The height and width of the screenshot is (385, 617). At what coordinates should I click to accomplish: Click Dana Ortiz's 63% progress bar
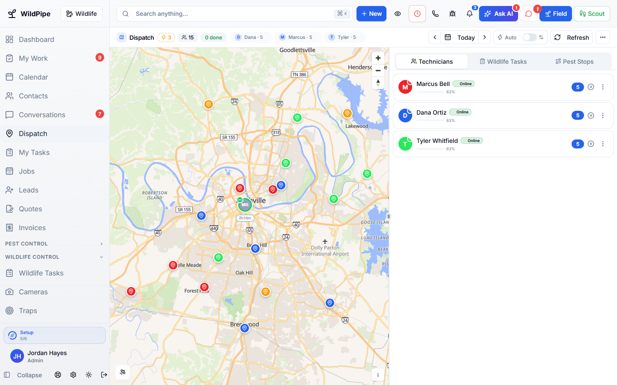pos(430,121)
